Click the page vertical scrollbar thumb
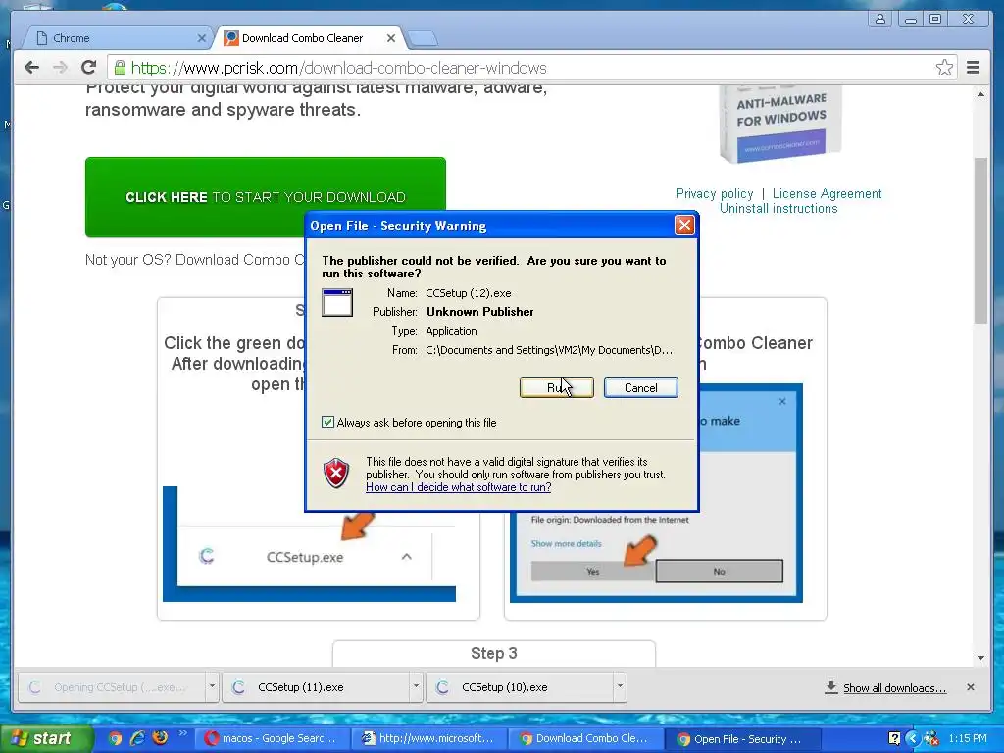Image resolution: width=1004 pixels, height=753 pixels. (x=980, y=240)
